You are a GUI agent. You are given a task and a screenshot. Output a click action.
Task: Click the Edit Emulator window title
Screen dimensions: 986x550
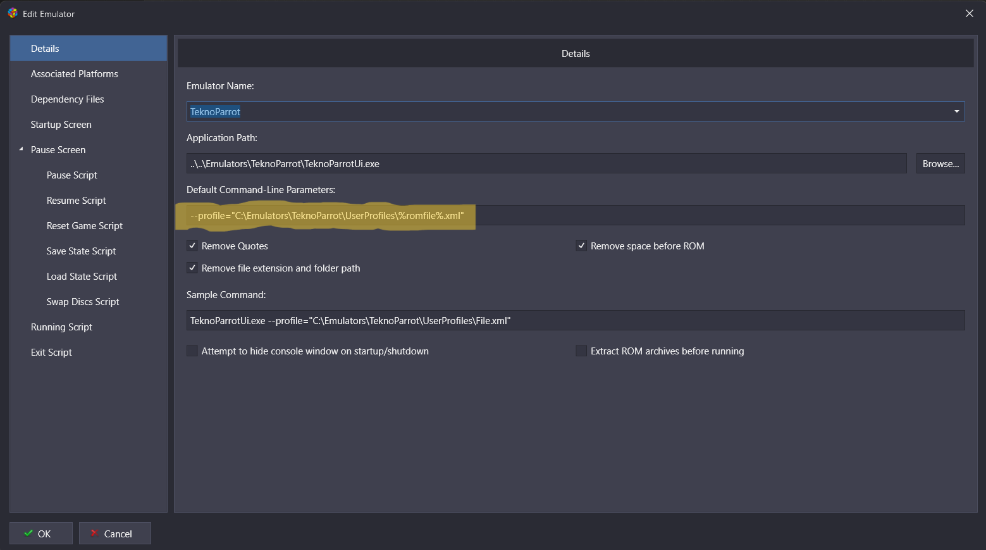point(49,14)
